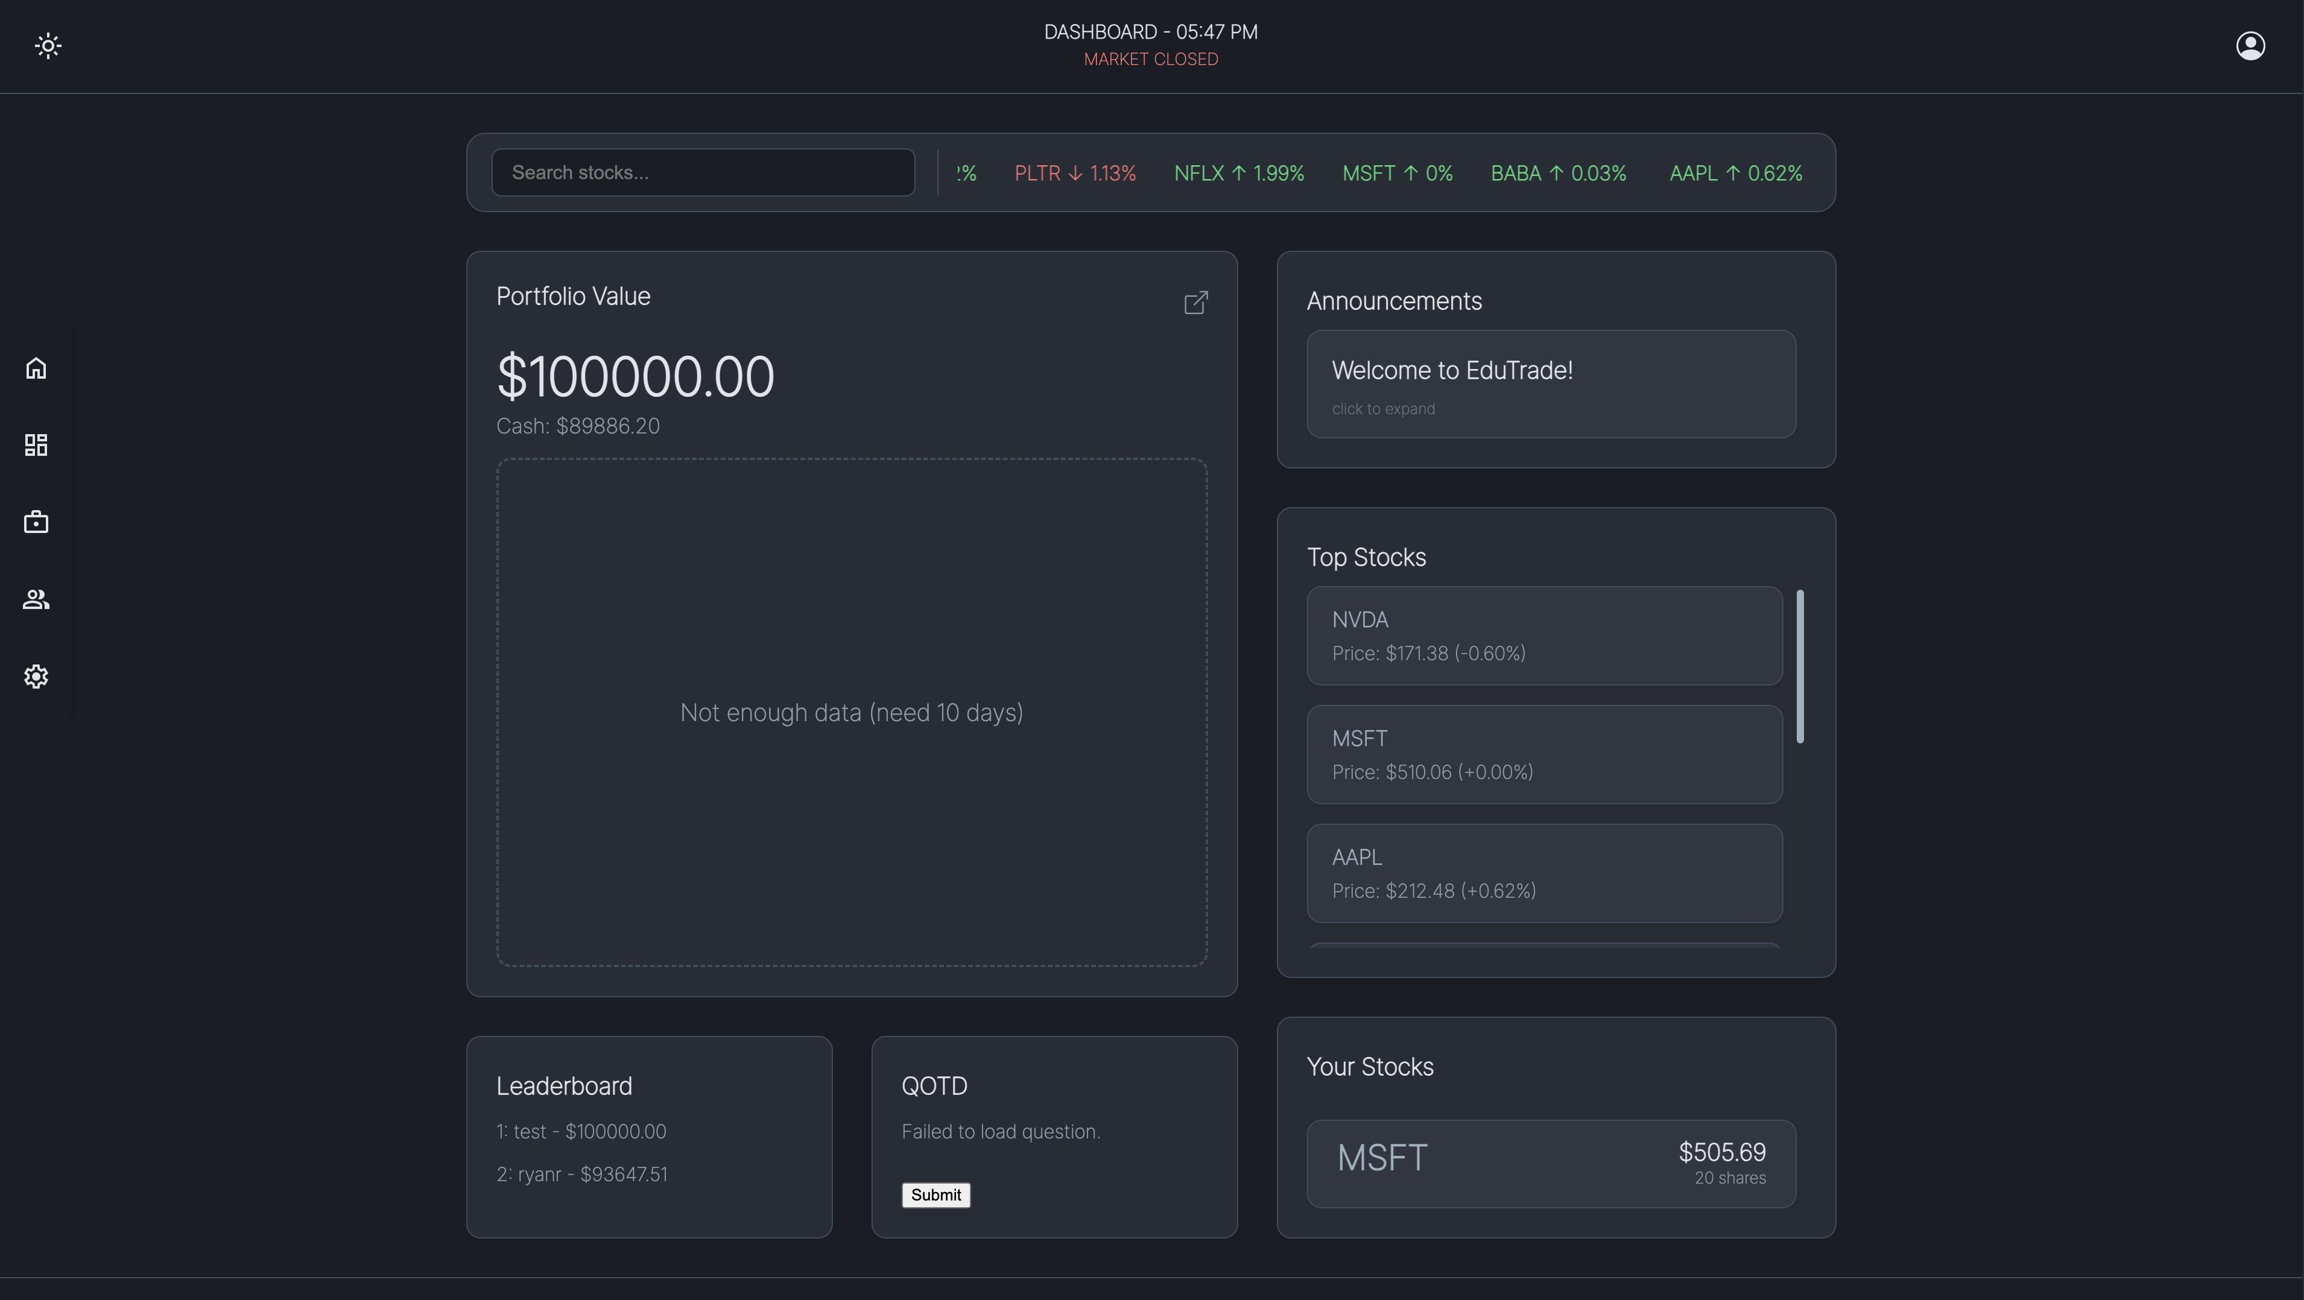
Task: Click the Search stocks input field
Action: click(x=703, y=172)
